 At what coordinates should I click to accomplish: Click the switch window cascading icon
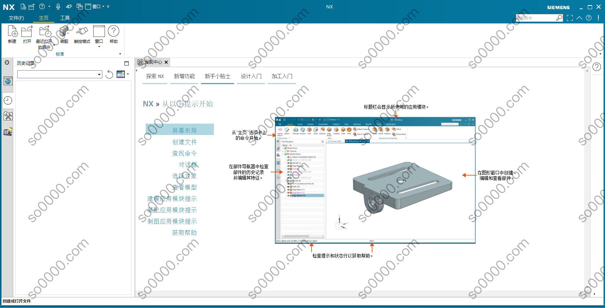click(x=80, y=7)
